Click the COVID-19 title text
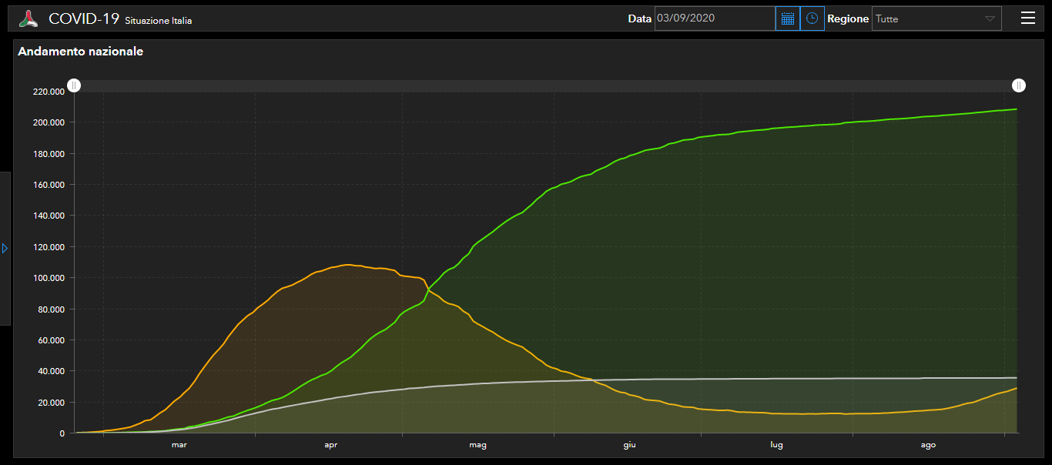 [x=84, y=19]
